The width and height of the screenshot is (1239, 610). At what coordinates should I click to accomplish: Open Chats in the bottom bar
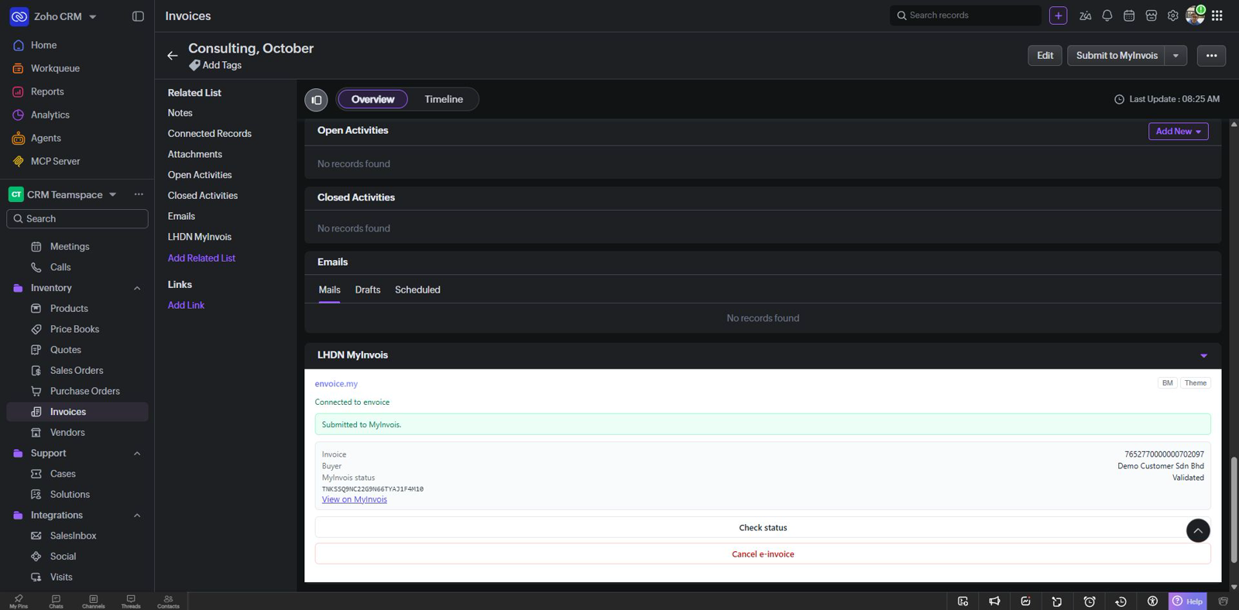coord(56,601)
